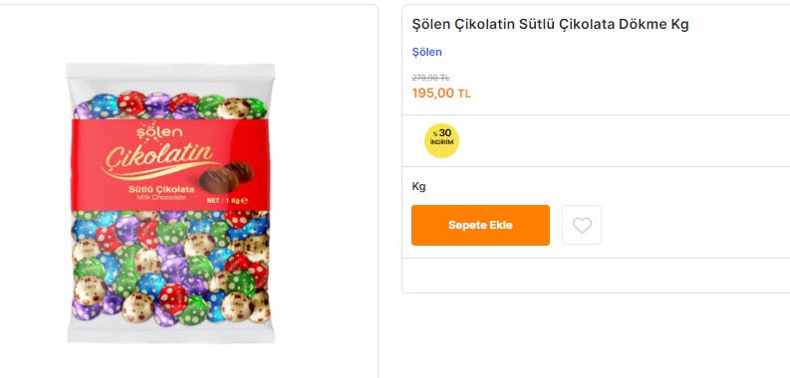Click the Sütlü Çikolata text on package label
The height and width of the screenshot is (378, 790).
coord(161,189)
